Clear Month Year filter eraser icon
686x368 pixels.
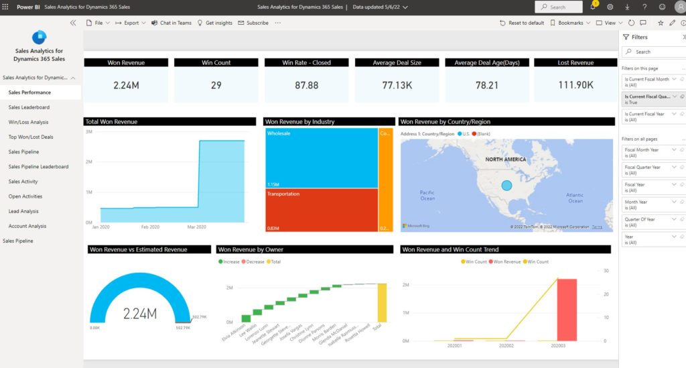682,202
